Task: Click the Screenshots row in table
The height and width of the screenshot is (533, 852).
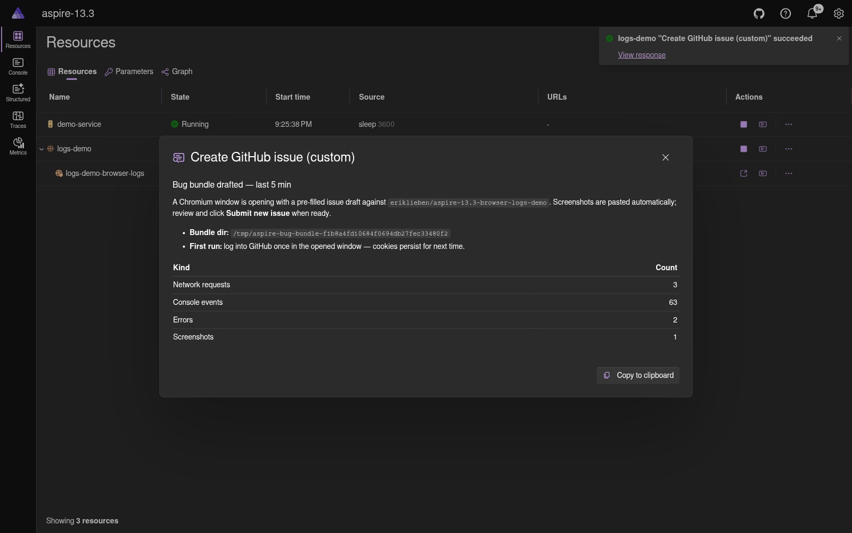Action: pyautogui.click(x=425, y=337)
